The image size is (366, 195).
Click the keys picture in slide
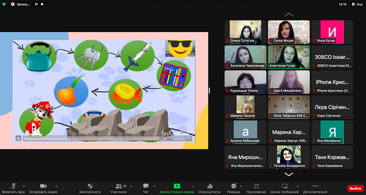tap(91, 55)
